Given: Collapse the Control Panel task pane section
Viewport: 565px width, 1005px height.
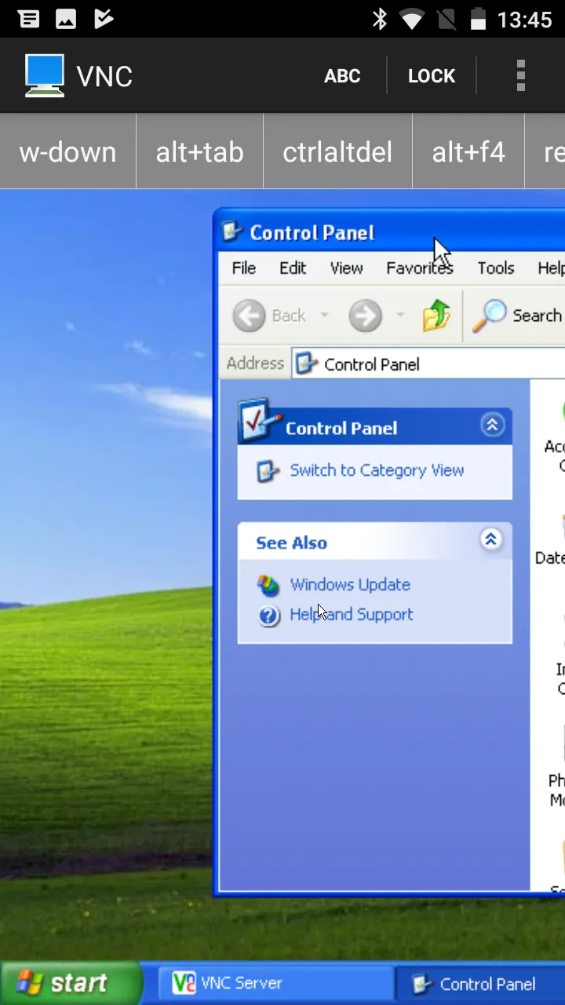Looking at the screenshot, I should click(492, 426).
